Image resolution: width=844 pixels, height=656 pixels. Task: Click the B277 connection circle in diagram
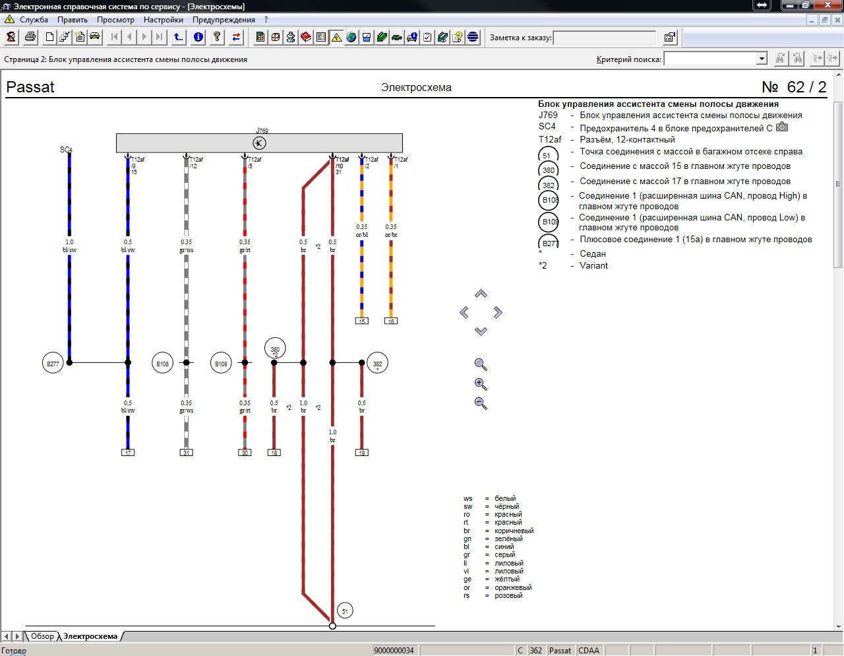pos(53,364)
